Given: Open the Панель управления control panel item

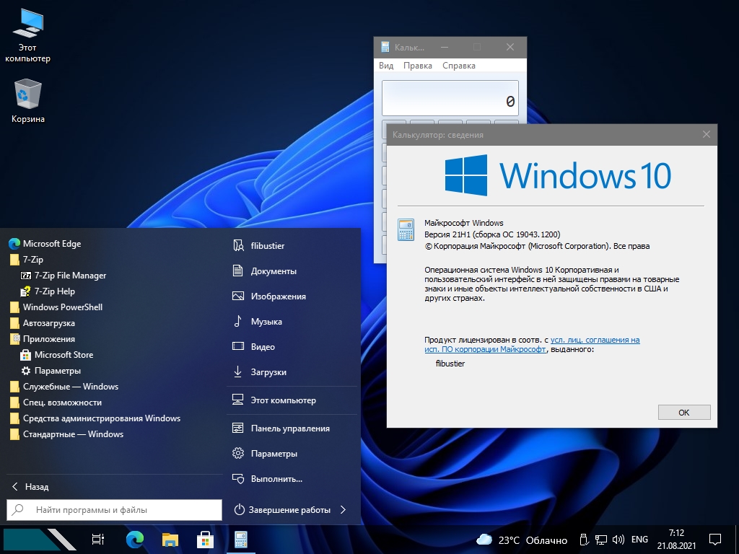Looking at the screenshot, I should 289,428.
